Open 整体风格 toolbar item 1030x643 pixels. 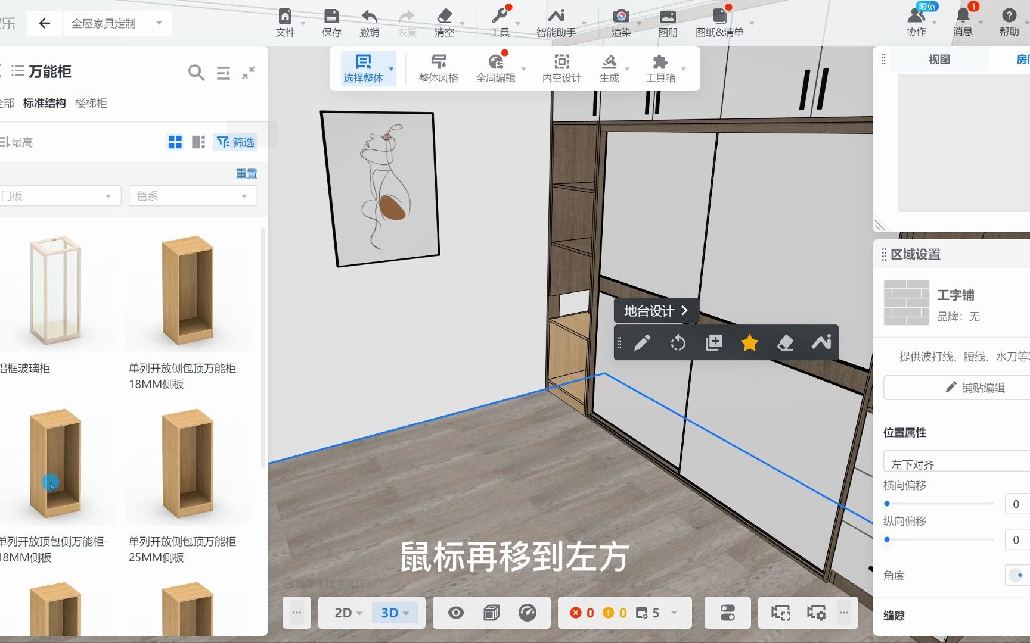(x=438, y=68)
